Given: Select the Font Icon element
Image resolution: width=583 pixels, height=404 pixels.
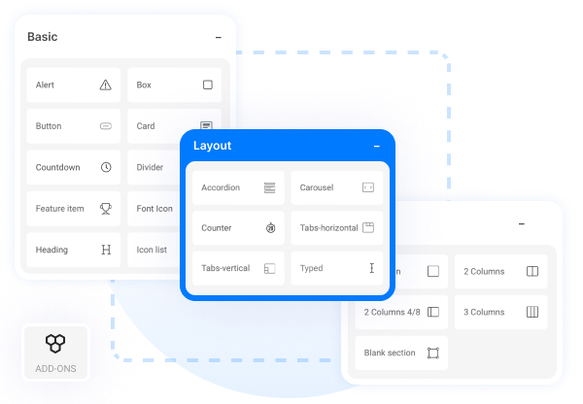Looking at the screenshot, I should click(154, 209).
